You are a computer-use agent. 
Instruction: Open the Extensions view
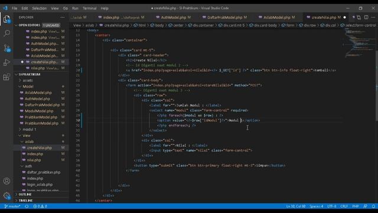[x=6, y=77]
